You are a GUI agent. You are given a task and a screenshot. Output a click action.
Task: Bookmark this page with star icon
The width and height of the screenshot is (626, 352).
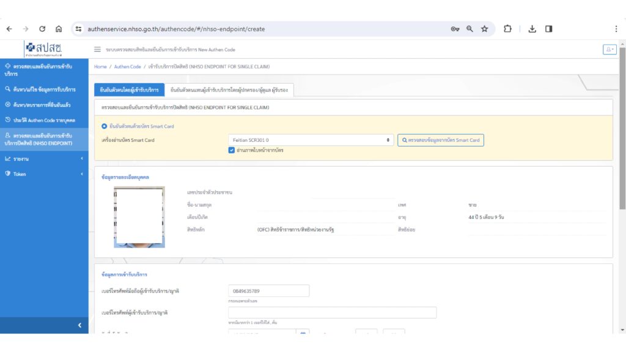pyautogui.click(x=484, y=29)
